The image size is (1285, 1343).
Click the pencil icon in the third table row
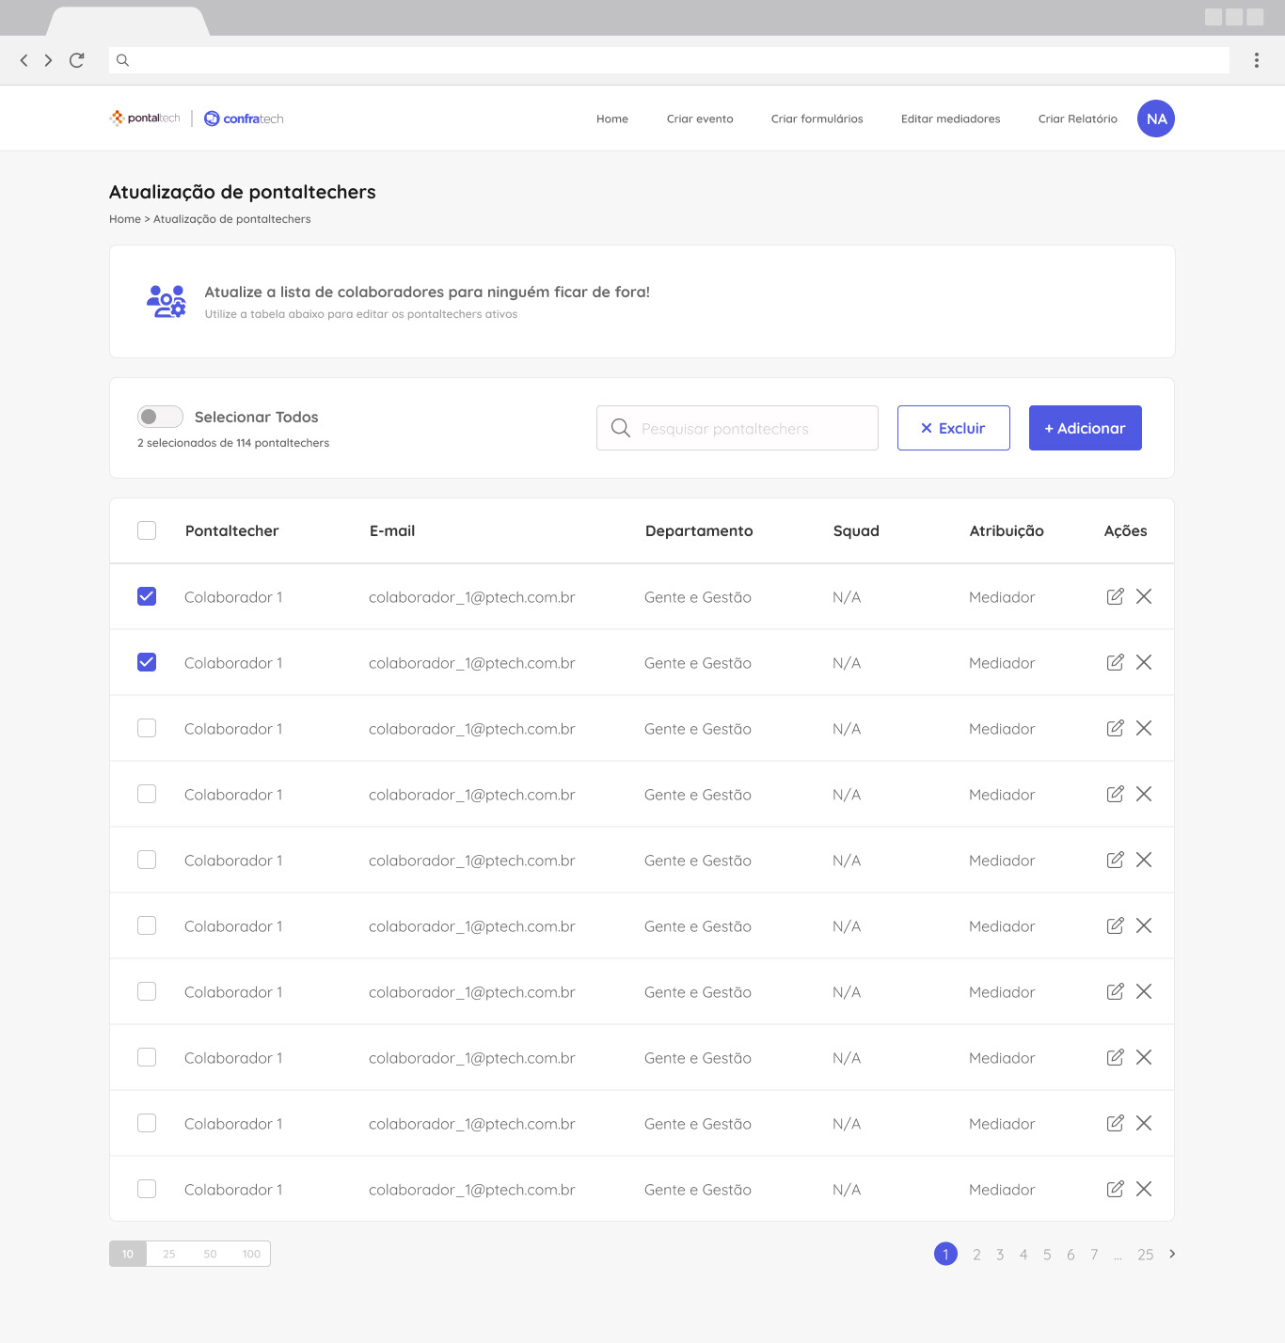pyautogui.click(x=1115, y=728)
